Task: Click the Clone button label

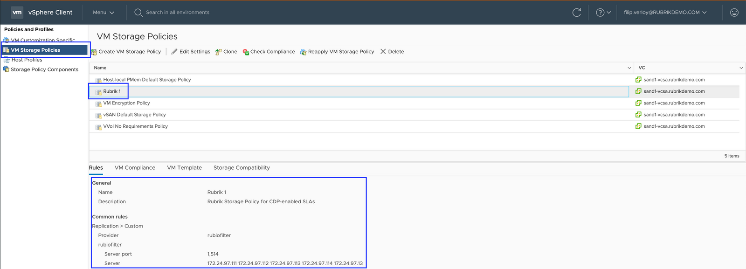Action: (x=230, y=52)
